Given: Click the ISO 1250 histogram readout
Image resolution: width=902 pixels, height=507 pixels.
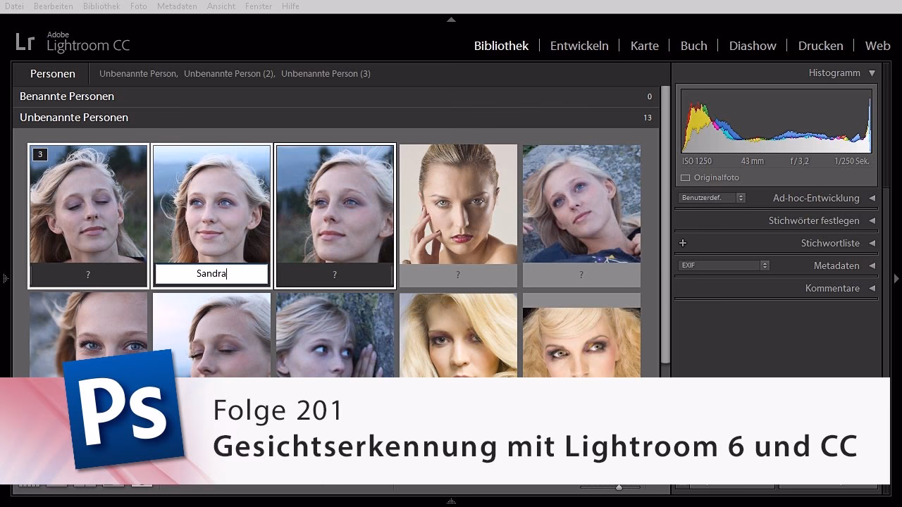Looking at the screenshot, I should tap(697, 161).
